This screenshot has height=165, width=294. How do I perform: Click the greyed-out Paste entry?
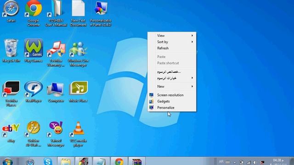click(x=172, y=57)
